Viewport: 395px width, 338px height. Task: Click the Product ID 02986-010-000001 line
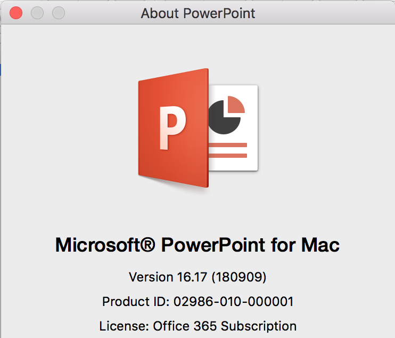[x=197, y=301]
